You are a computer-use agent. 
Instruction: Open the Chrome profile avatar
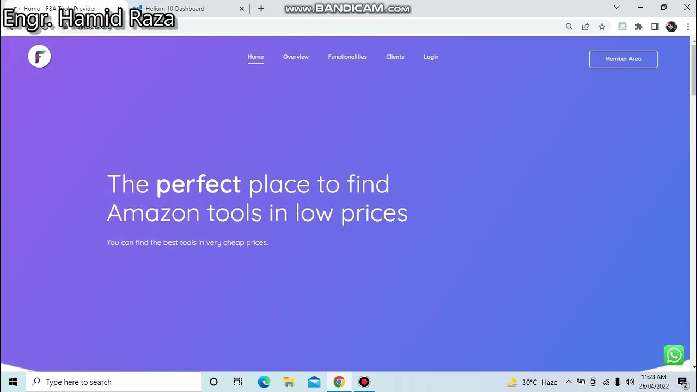coord(671,27)
